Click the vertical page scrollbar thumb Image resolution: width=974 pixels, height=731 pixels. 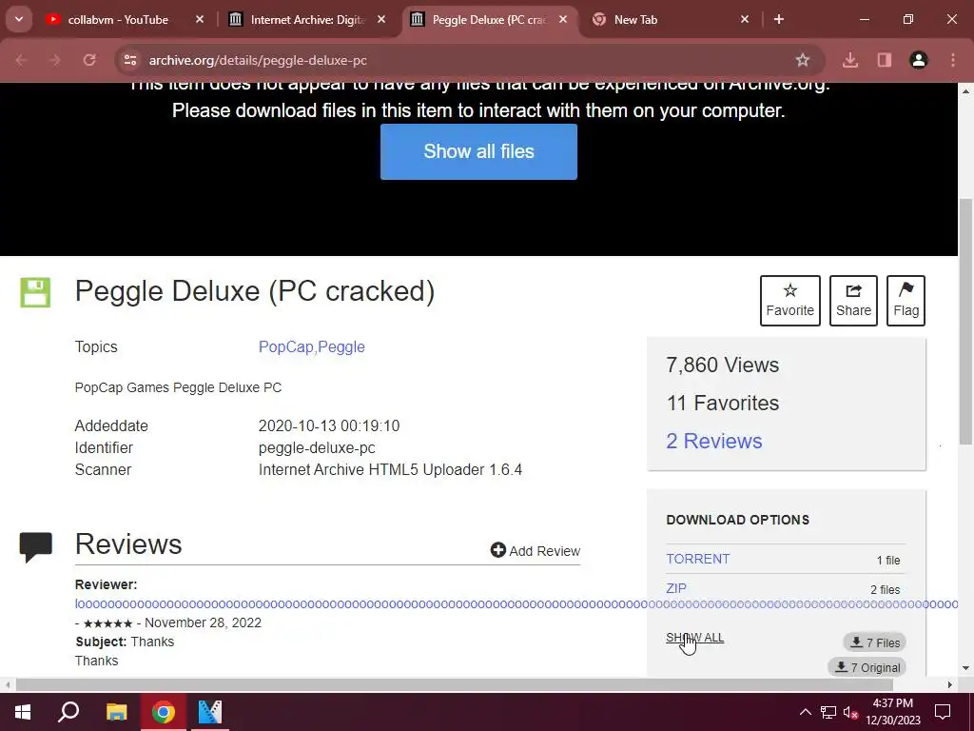coord(965,321)
